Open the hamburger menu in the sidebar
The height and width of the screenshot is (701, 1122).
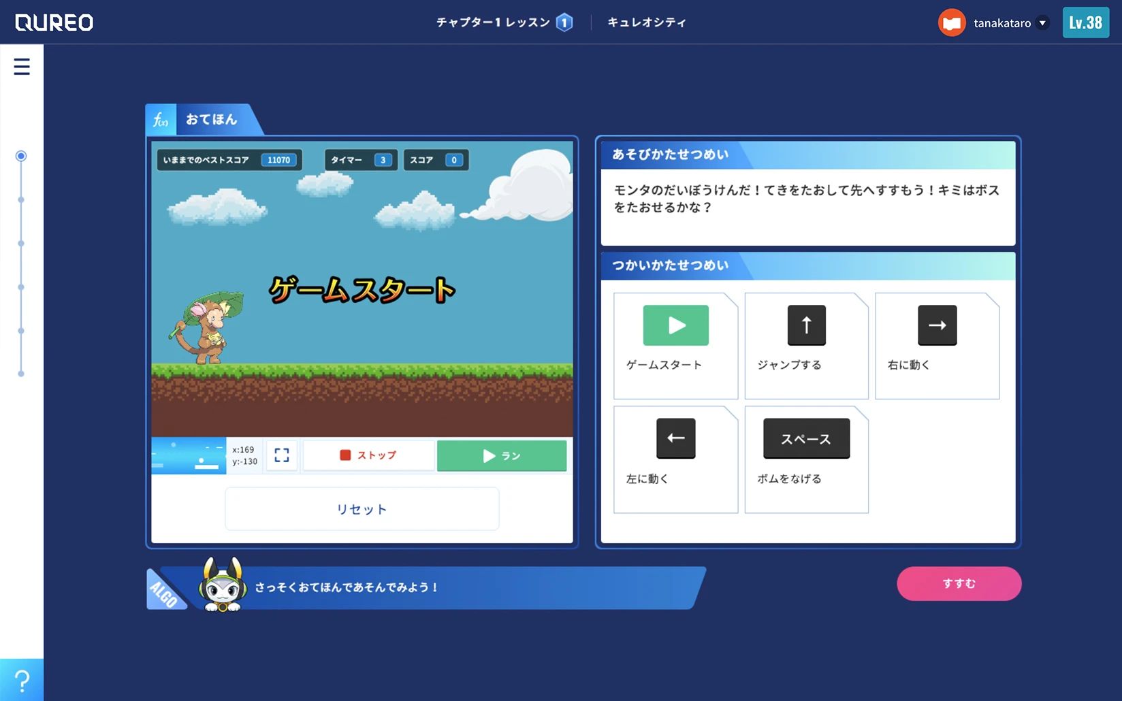tap(22, 67)
